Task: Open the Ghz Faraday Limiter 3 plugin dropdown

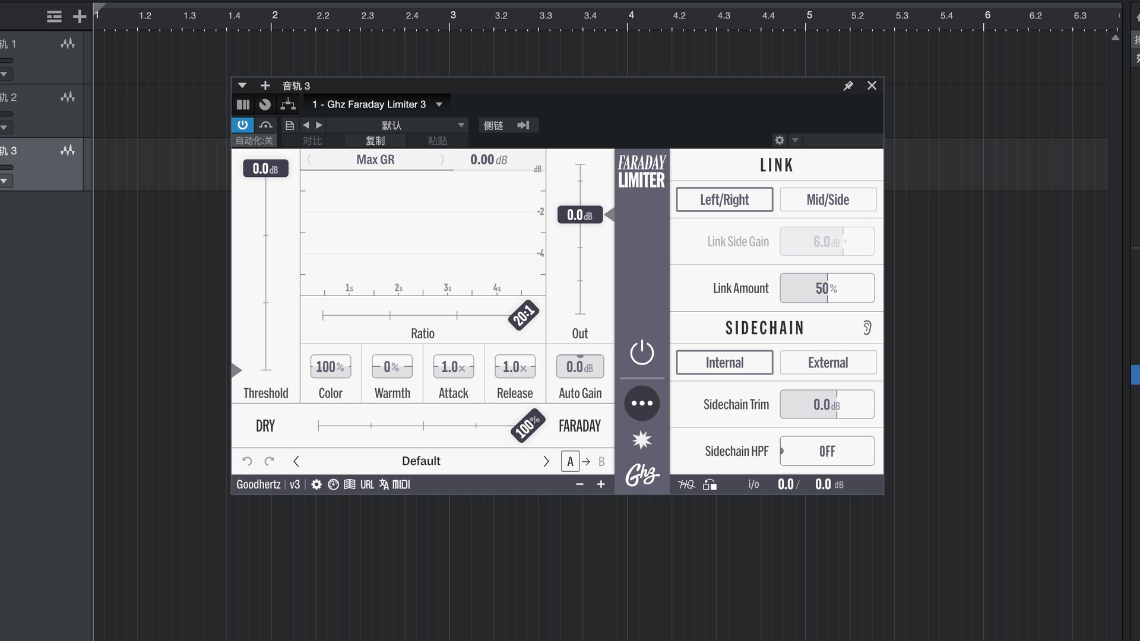Action: click(x=439, y=104)
